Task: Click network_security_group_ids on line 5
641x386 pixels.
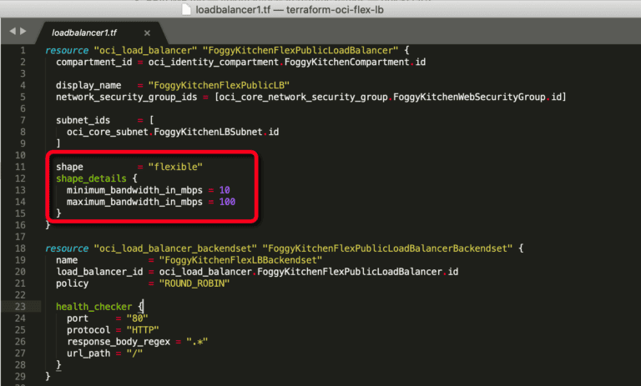Action: (126, 98)
